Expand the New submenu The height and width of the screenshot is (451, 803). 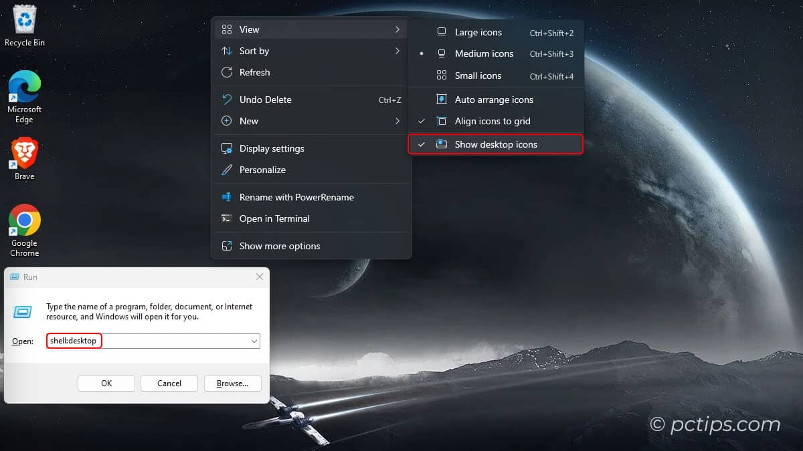pos(248,121)
